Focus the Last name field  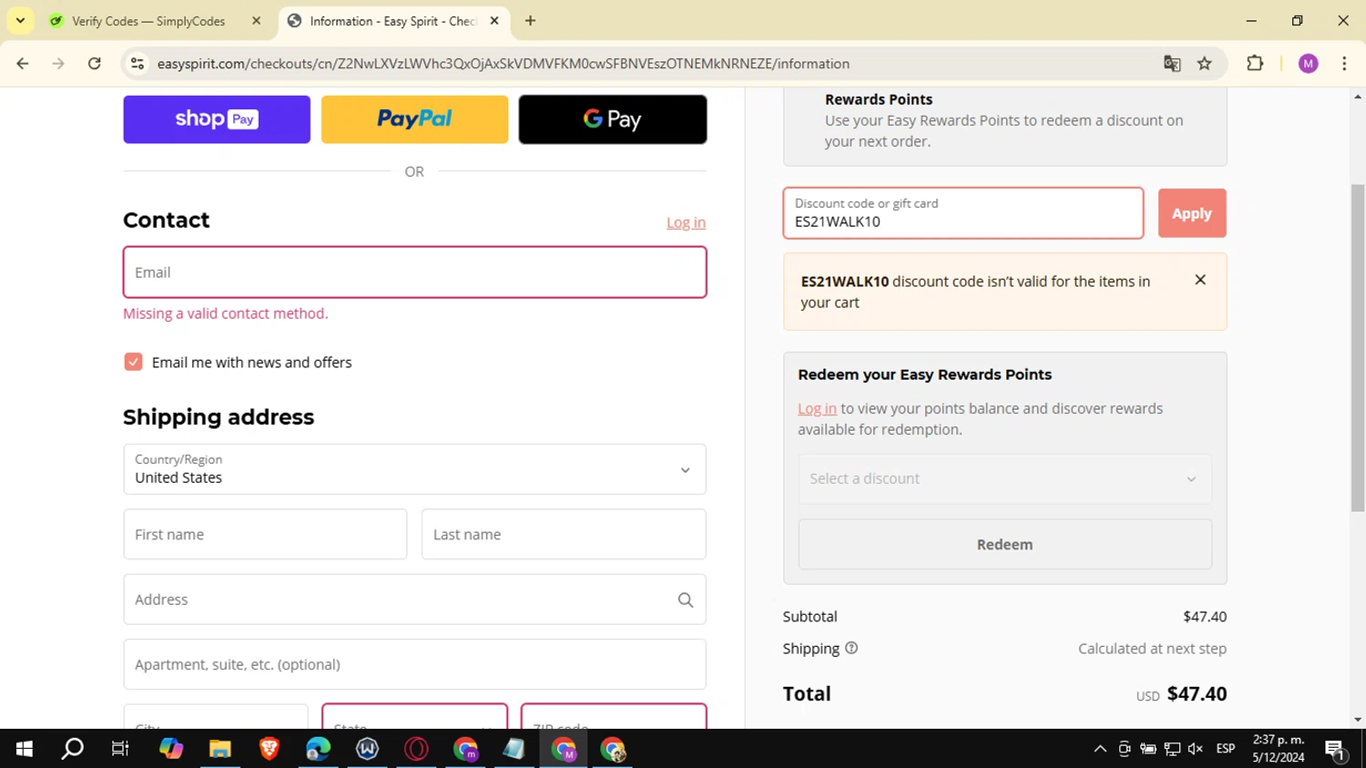pyautogui.click(x=564, y=534)
